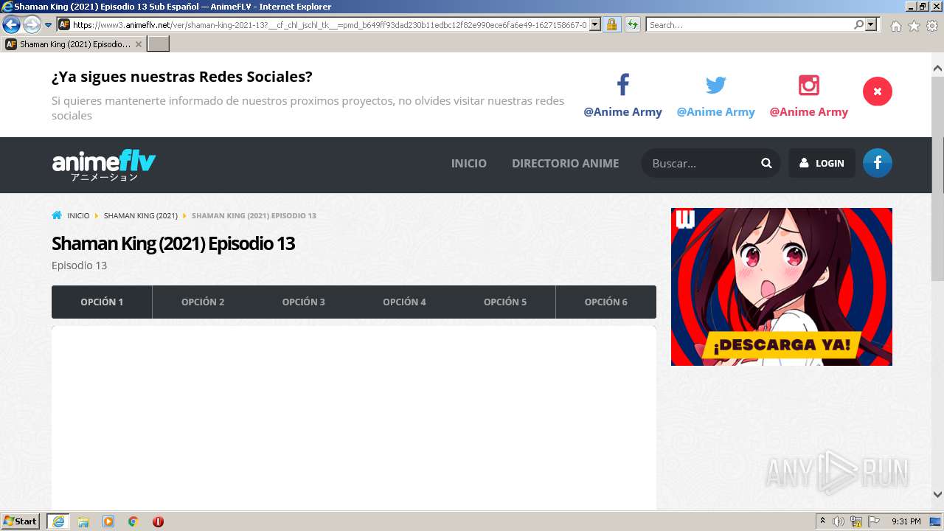
Task: Click the breadcrumb home icon
Action: tap(57, 215)
